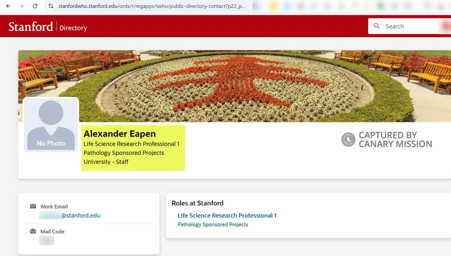The image size is (451, 256).
Task: Select 'Life Science Research Professional 1' under name
Action: [x=131, y=144]
